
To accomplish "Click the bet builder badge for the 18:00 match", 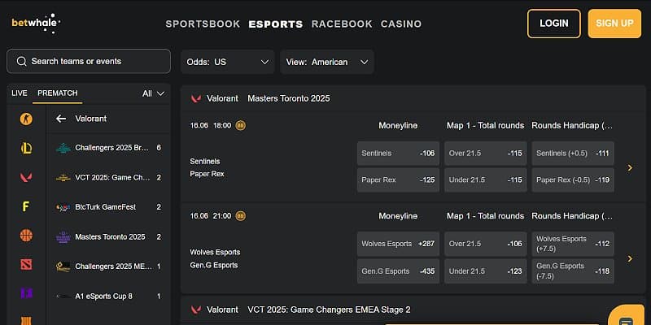I will [240, 125].
